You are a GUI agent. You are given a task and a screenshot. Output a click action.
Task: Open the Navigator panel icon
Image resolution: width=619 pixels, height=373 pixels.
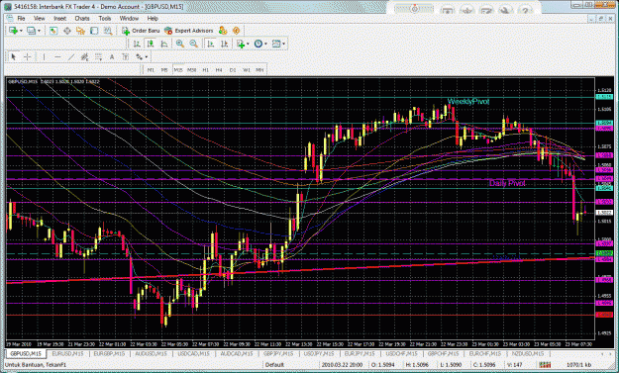pyautogui.click(x=80, y=31)
